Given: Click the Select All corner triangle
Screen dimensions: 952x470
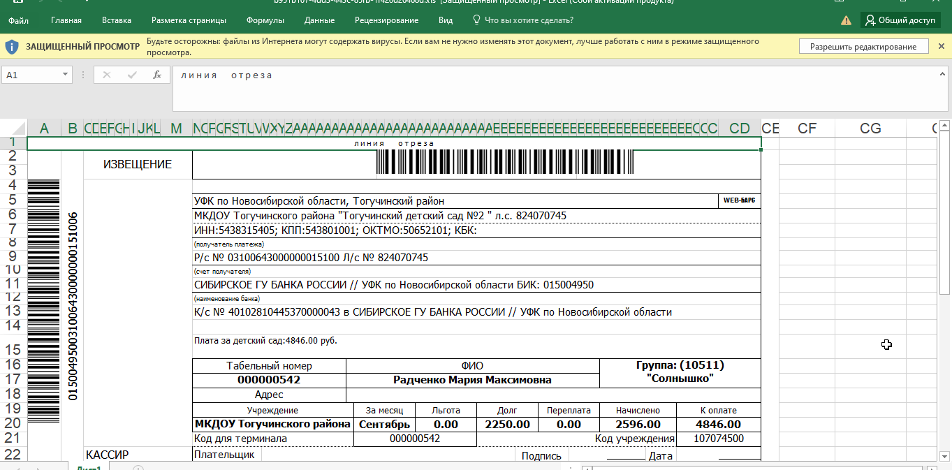Looking at the screenshot, I should tap(13, 128).
